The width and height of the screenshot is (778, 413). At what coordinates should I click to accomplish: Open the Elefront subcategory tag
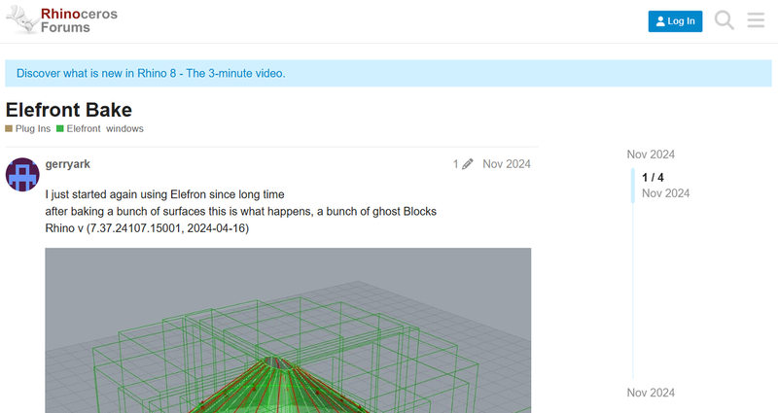(x=79, y=129)
